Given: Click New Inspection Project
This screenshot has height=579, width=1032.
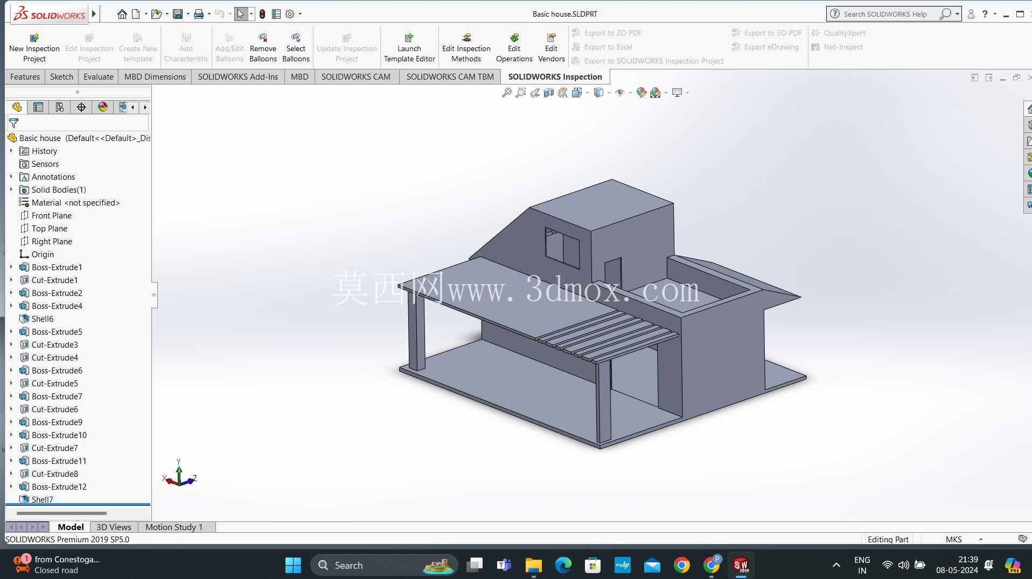Looking at the screenshot, I should 34,48.
